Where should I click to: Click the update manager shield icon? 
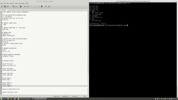[172, 99]
